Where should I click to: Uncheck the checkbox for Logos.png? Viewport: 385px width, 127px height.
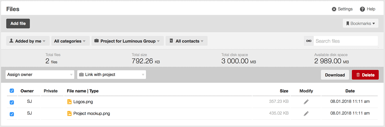point(12,102)
